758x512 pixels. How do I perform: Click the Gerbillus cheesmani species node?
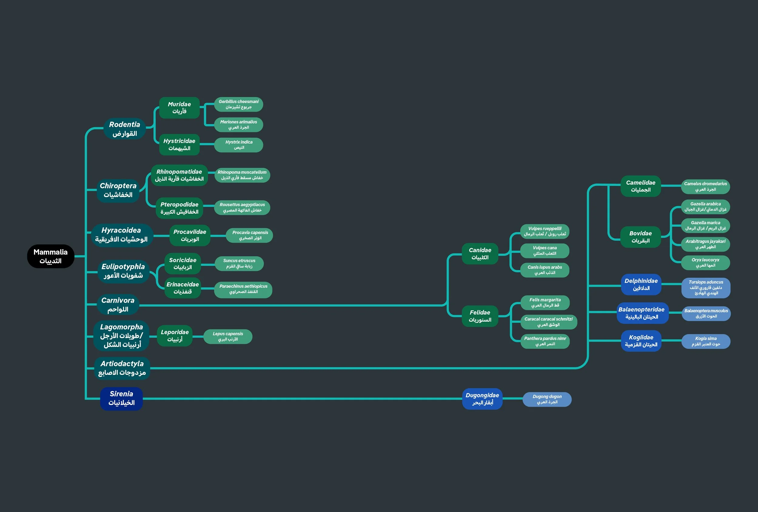[x=238, y=104]
